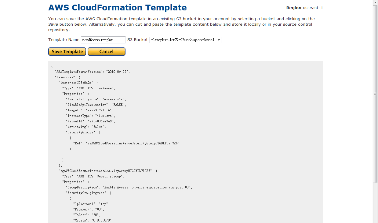Click the AWS CloudFormation Template heading
This screenshot has height=223, width=378.
(x=118, y=8)
